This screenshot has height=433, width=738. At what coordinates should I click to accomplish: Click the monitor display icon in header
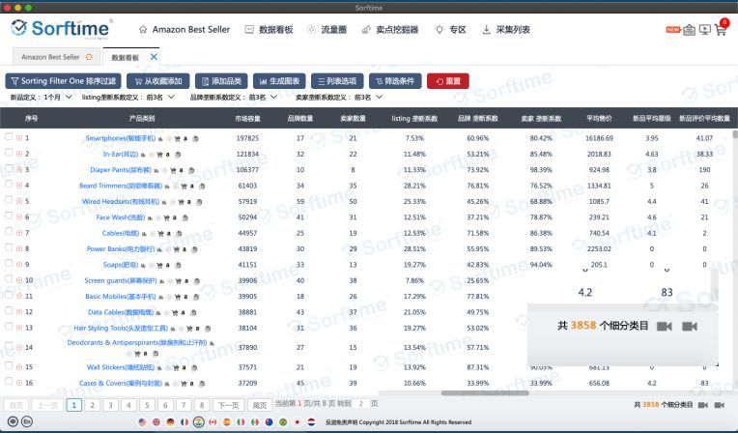click(x=704, y=30)
